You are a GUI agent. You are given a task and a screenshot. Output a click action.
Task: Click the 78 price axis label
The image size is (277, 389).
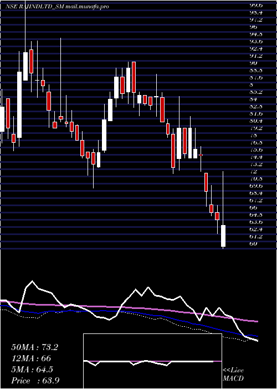(x=254, y=136)
